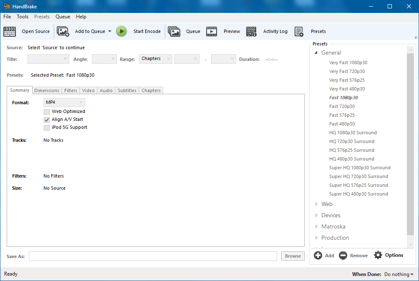419x281 pixels.
Task: Collapse the General presets group
Action: click(316, 53)
